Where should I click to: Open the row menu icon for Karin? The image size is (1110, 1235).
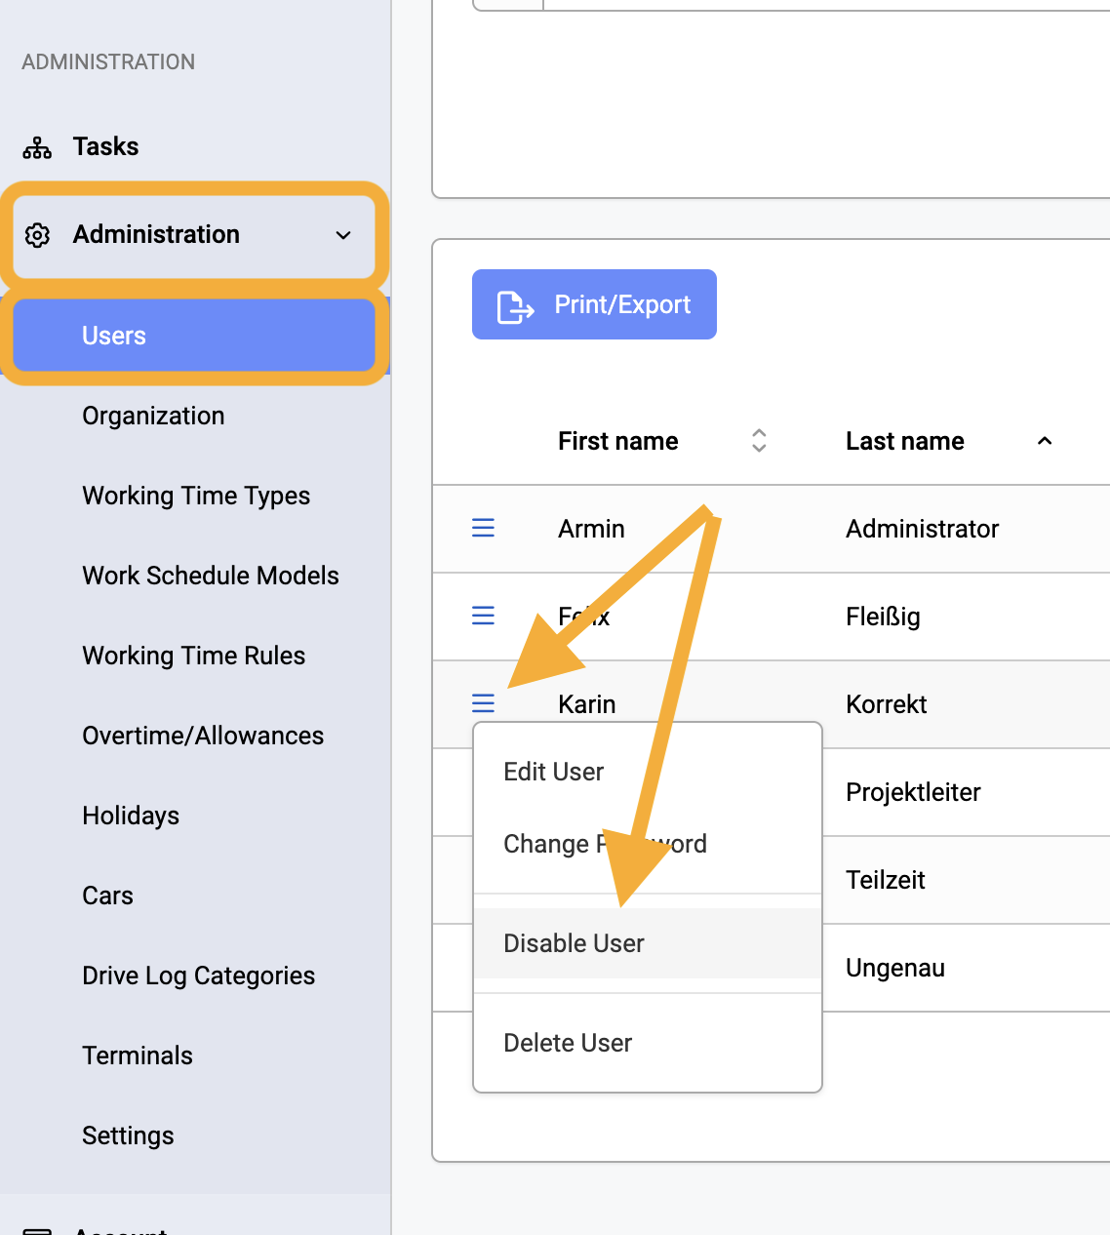coord(483,703)
